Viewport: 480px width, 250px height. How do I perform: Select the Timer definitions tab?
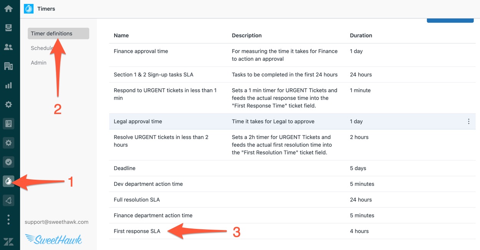coord(58,33)
